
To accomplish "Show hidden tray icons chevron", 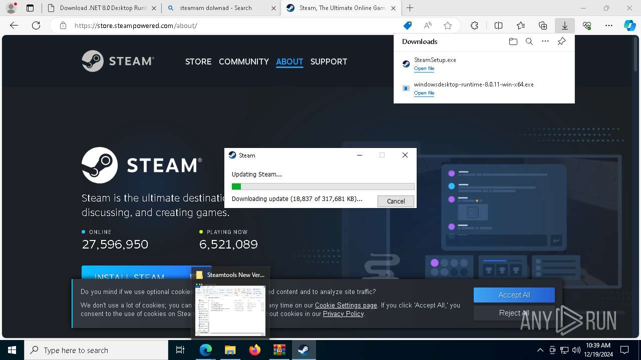I will tap(540, 350).
